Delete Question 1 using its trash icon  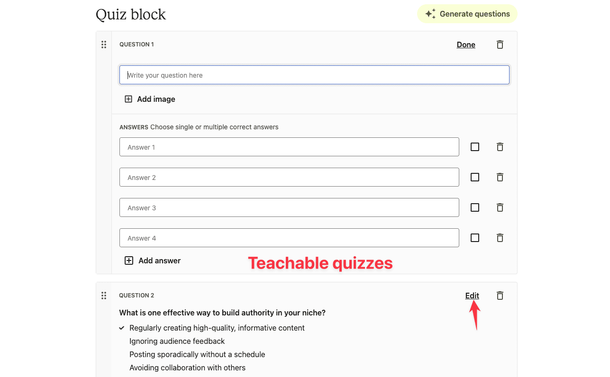point(500,44)
